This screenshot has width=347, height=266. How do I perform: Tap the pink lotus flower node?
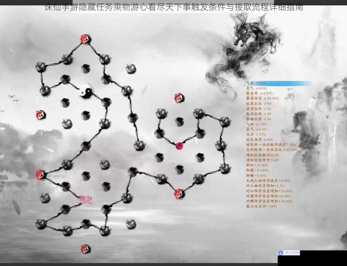point(86,199)
